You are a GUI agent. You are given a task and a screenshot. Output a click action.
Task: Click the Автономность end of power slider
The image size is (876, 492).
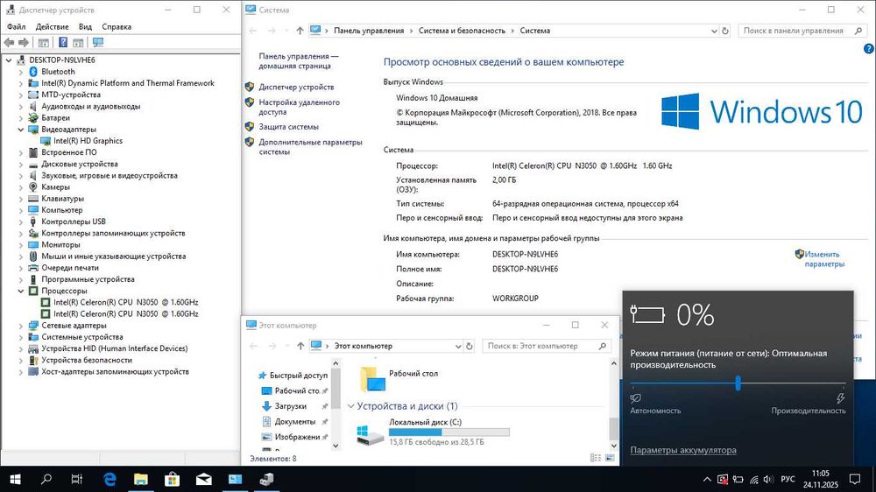coord(655,411)
